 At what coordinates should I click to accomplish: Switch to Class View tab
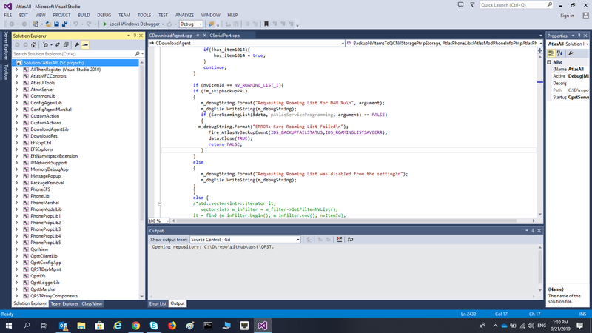click(92, 303)
